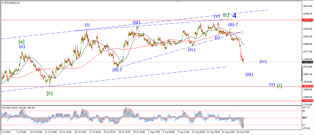The image size is (314, 135).
Task: Click the blue (c) label under [a]
Action: [22, 47]
